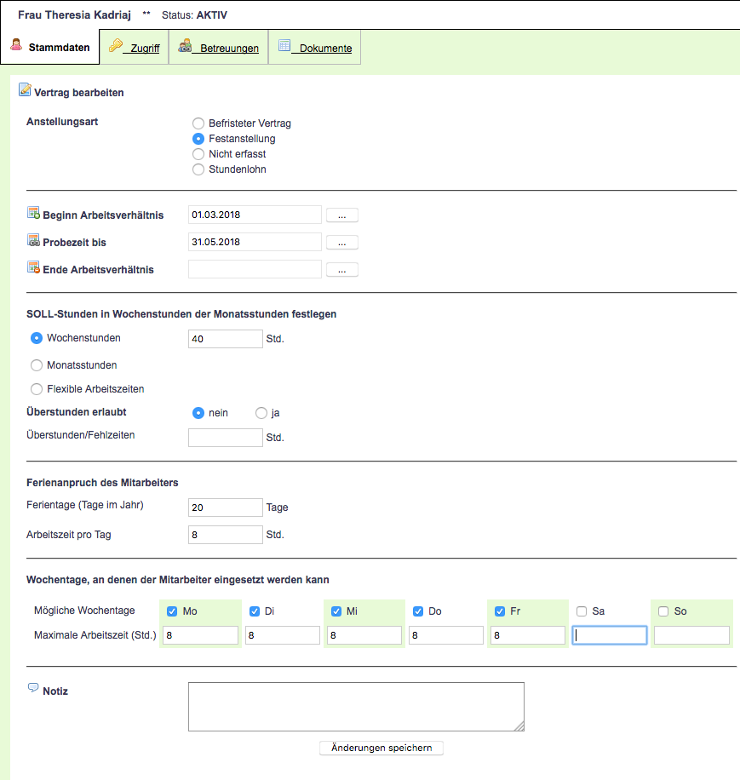Click the document icon on Dokumente tab

pyautogui.click(x=284, y=46)
